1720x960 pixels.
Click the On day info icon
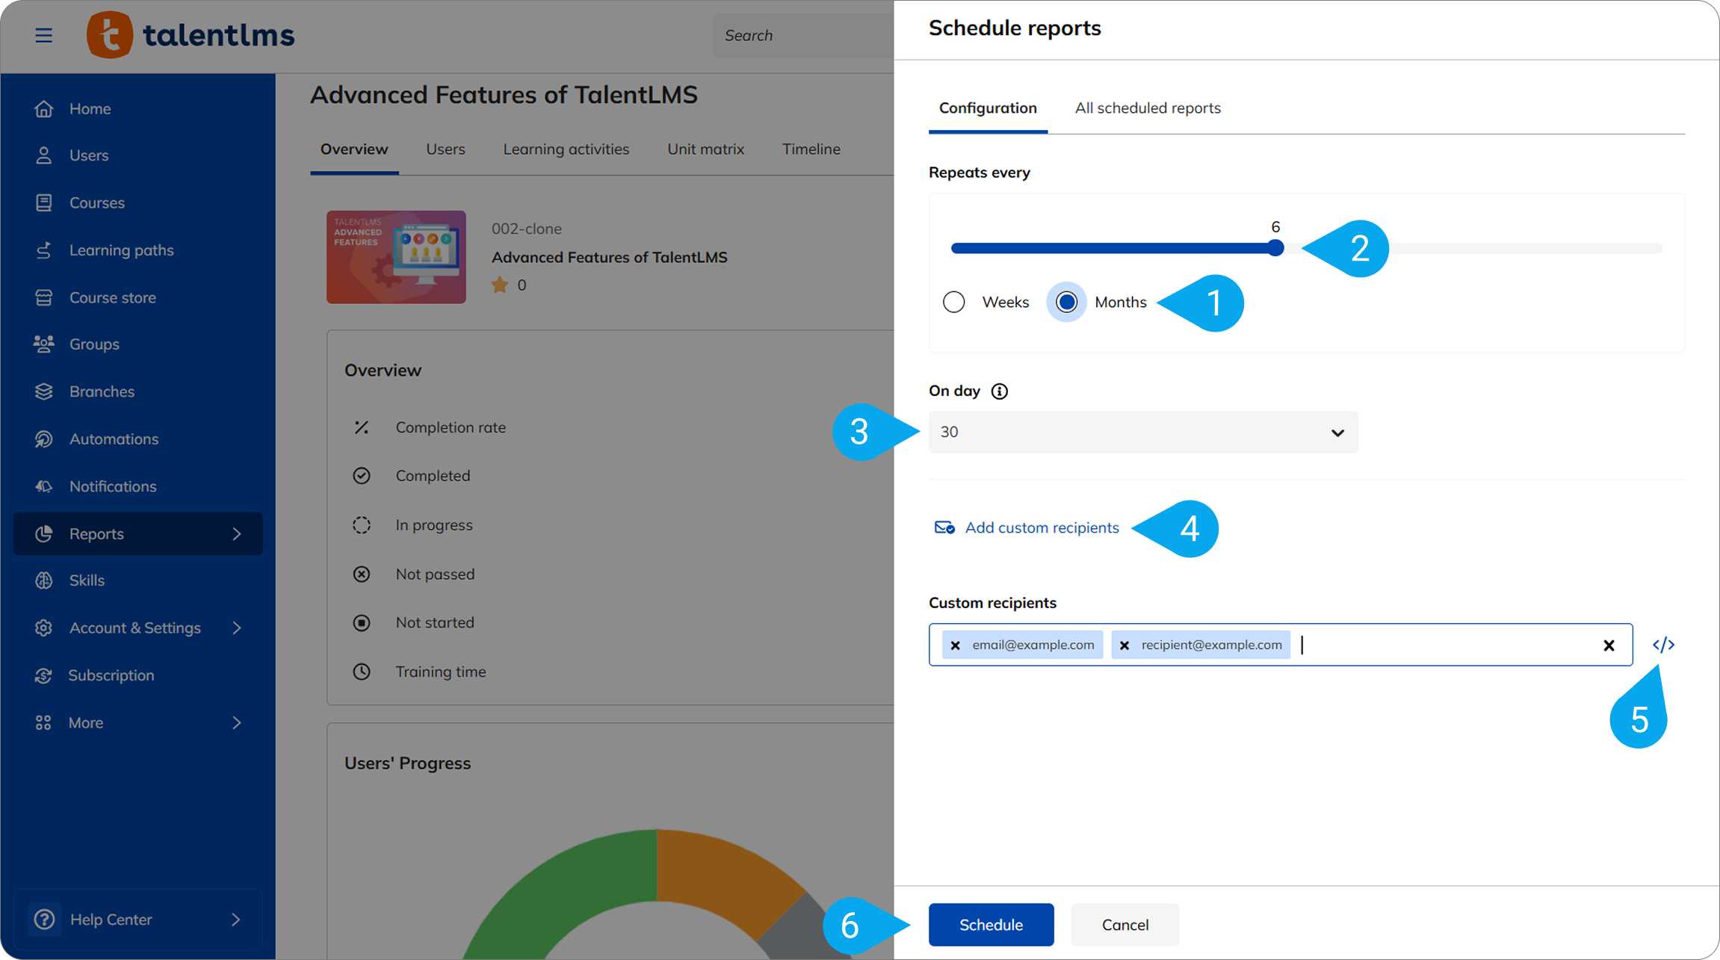[999, 391]
